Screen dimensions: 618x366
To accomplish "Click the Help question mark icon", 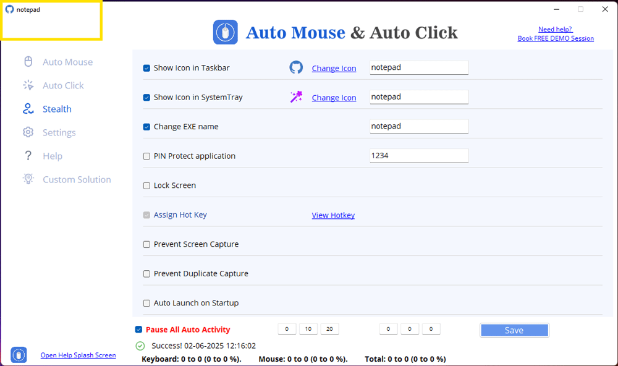I will (28, 156).
